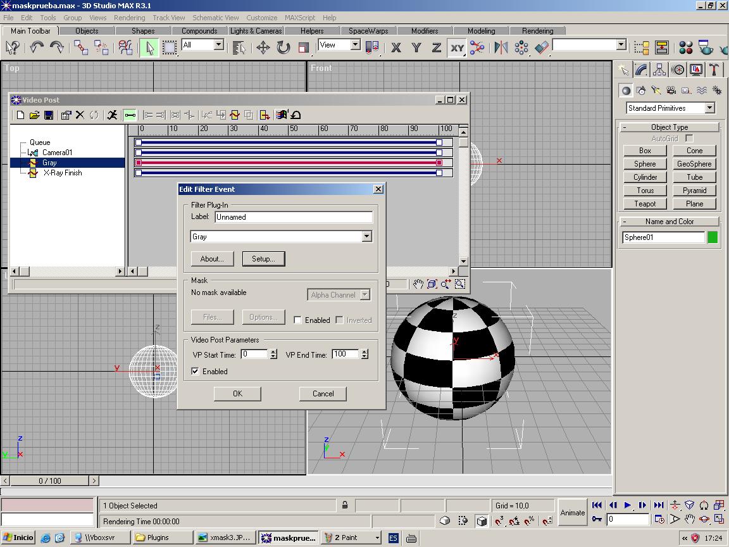Toggle the Animate button
This screenshot has width=729, height=547.
[x=572, y=512]
